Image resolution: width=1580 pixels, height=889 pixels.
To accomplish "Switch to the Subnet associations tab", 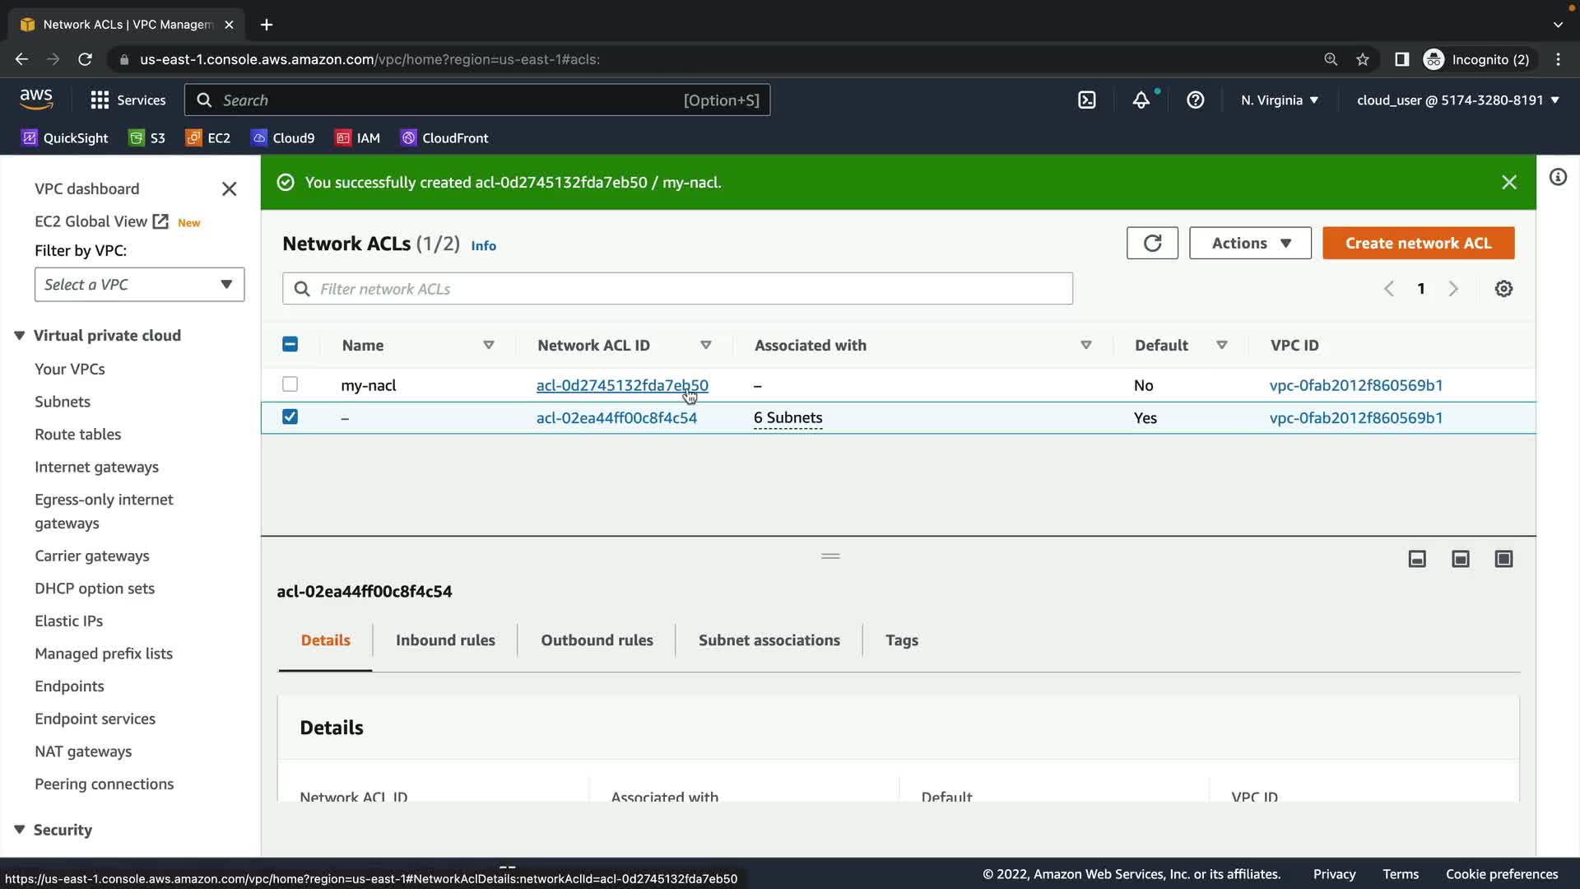I will coord(769,640).
